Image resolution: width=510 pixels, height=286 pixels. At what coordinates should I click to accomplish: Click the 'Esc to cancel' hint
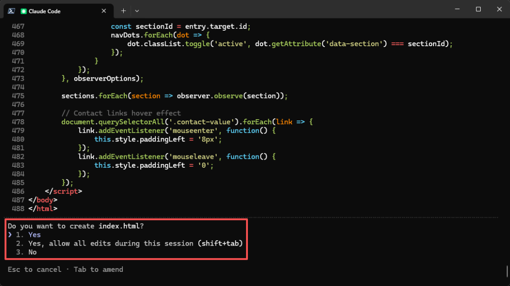point(34,270)
